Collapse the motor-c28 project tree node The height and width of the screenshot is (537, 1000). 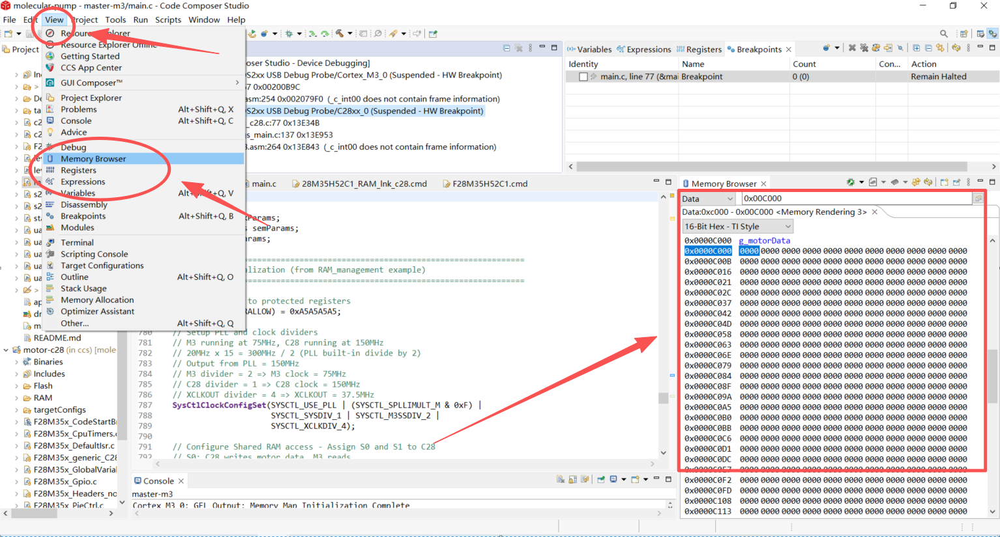tap(6, 350)
